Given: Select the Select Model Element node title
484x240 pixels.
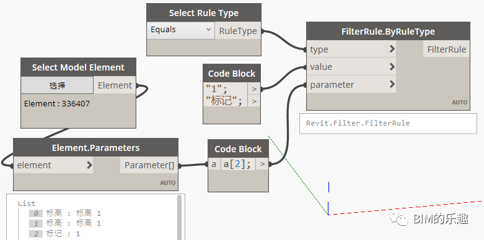Looking at the screenshot, I should click(x=78, y=67).
